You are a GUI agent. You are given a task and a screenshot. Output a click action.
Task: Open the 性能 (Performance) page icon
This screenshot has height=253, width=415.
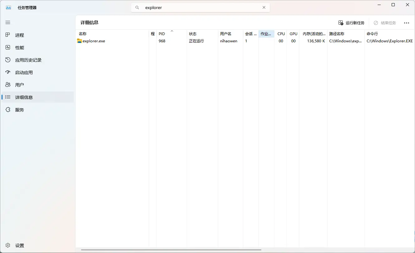[8, 48]
